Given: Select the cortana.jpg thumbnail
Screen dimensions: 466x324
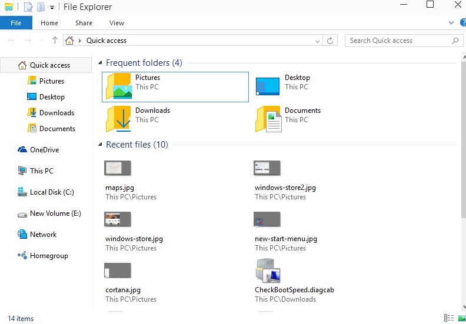Looking at the screenshot, I should 118,270.
